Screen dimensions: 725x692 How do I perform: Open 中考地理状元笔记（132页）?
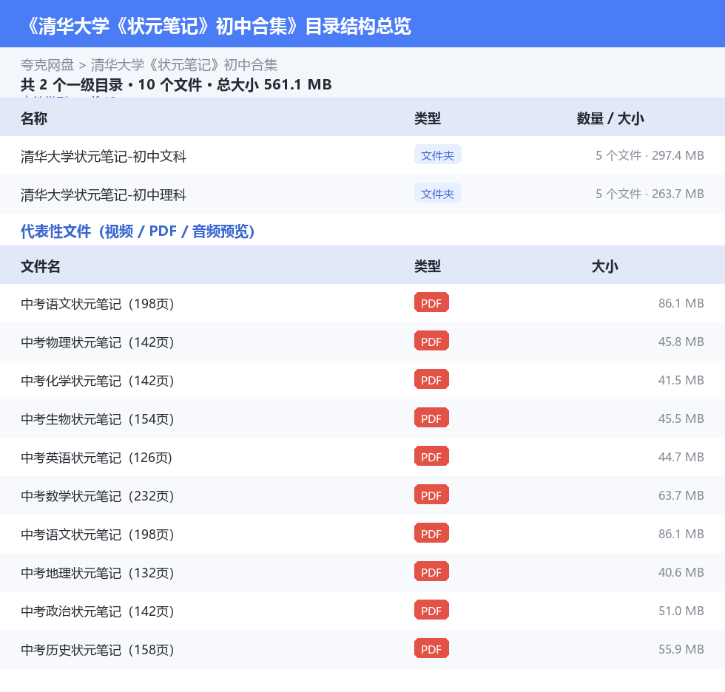tap(98, 573)
